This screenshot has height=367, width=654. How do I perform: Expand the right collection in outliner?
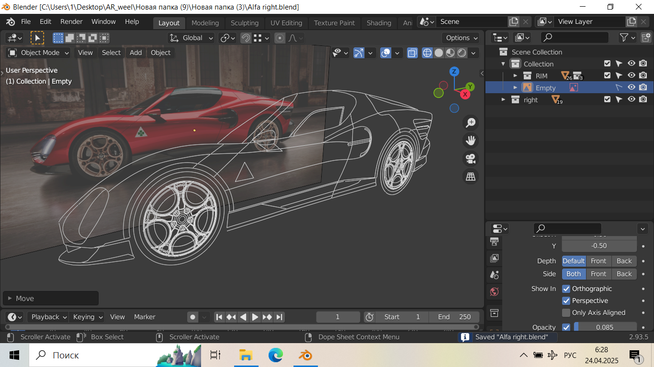pos(503,99)
